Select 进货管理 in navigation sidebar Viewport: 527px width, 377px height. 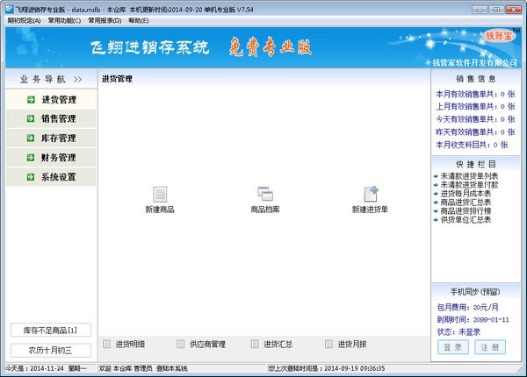point(51,99)
